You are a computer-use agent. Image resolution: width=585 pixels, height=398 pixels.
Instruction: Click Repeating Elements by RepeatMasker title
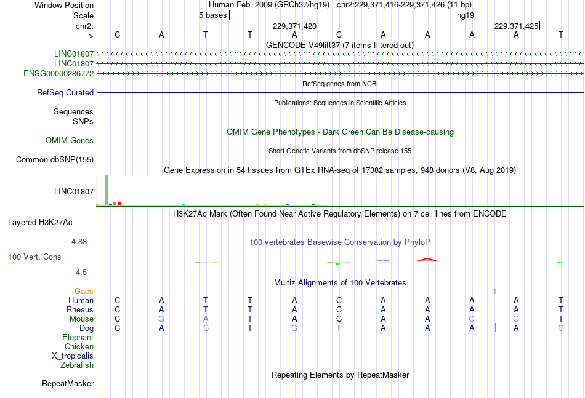pos(340,375)
